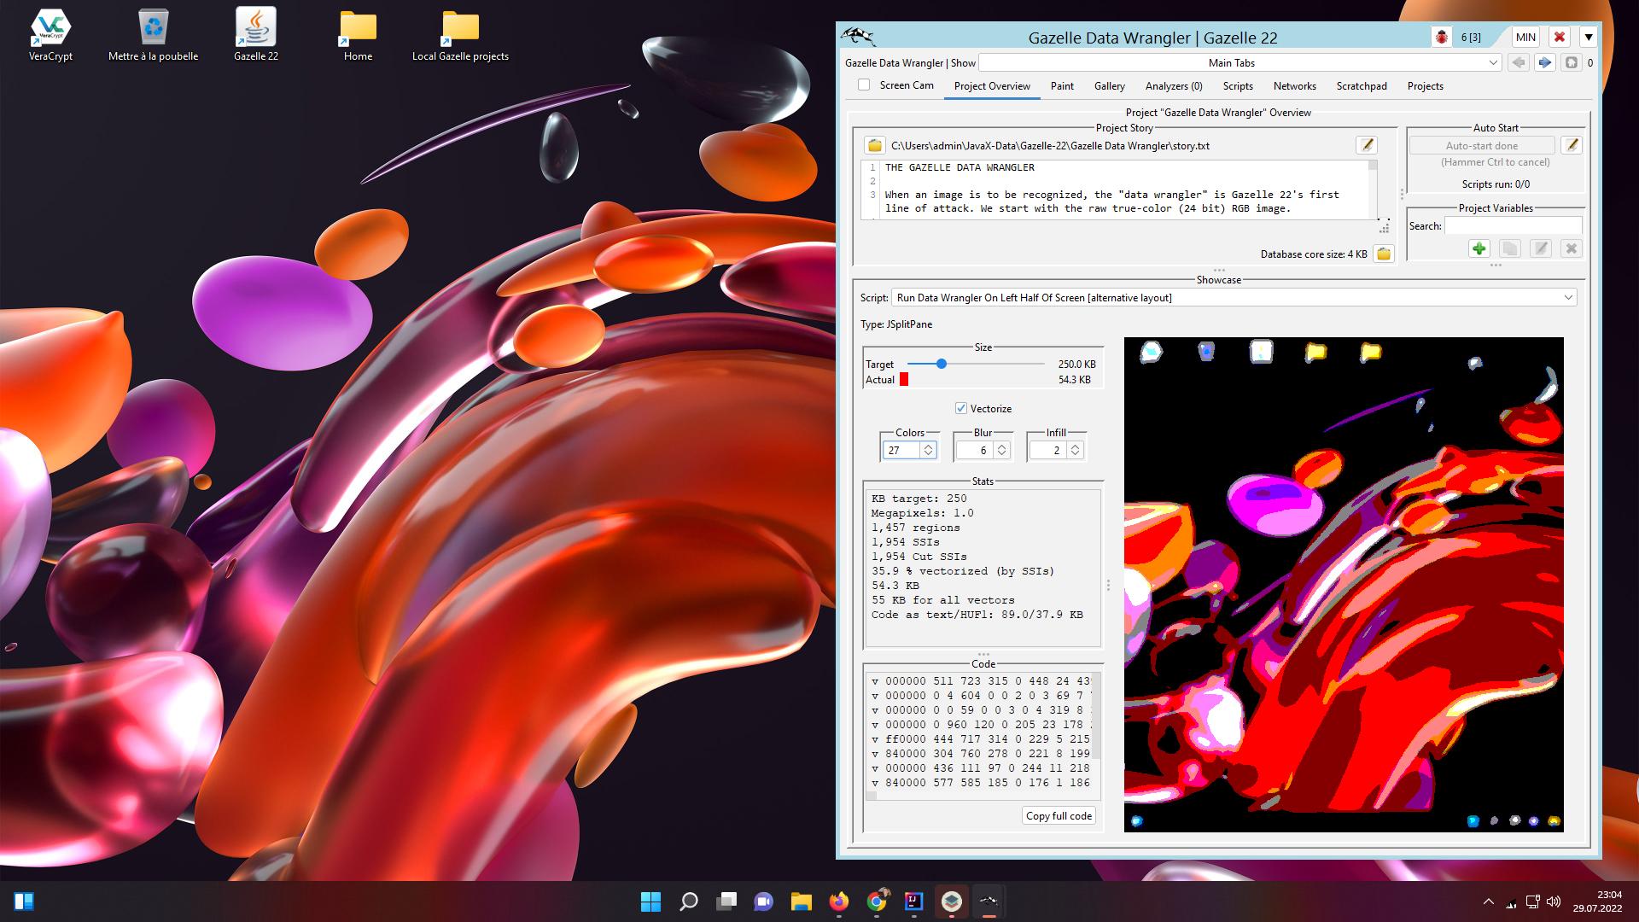The image size is (1639, 922).
Task: Switch to the Paint tab
Action: (1062, 85)
